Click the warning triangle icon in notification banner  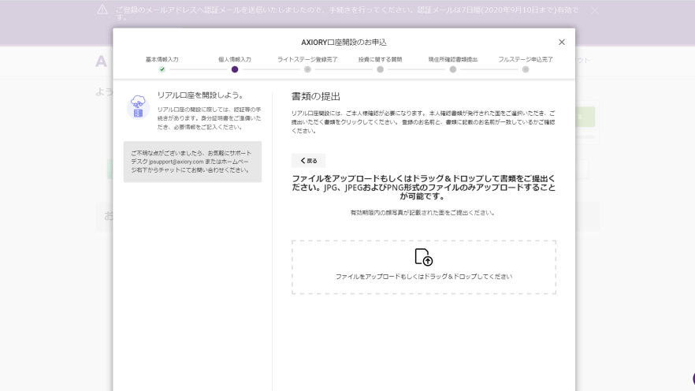click(102, 9)
